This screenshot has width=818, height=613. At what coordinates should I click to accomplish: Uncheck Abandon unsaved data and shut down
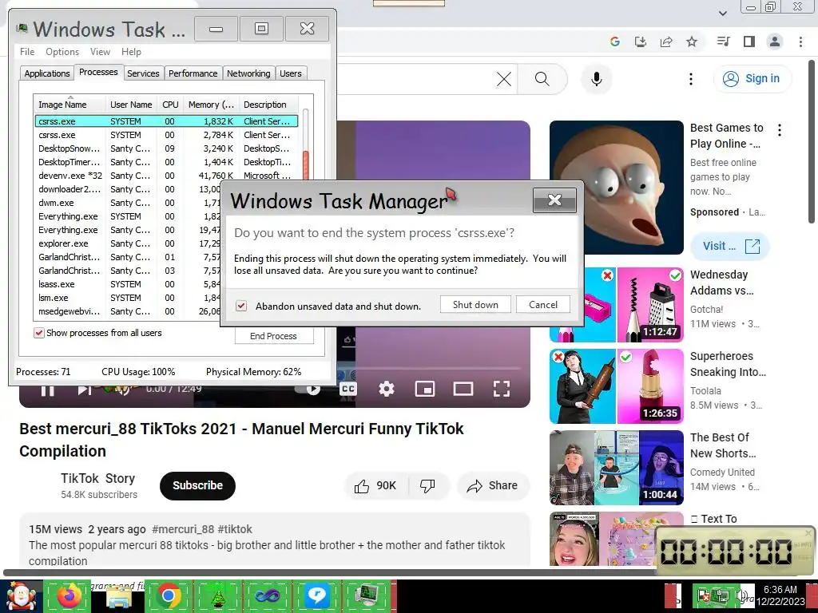pos(241,306)
